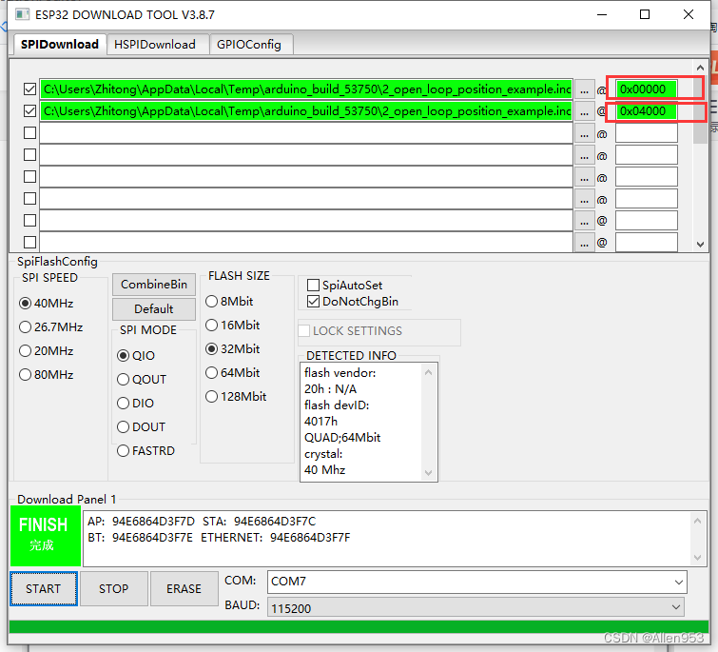This screenshot has height=652, width=718.
Task: Click the CombineBin button
Action: [154, 285]
